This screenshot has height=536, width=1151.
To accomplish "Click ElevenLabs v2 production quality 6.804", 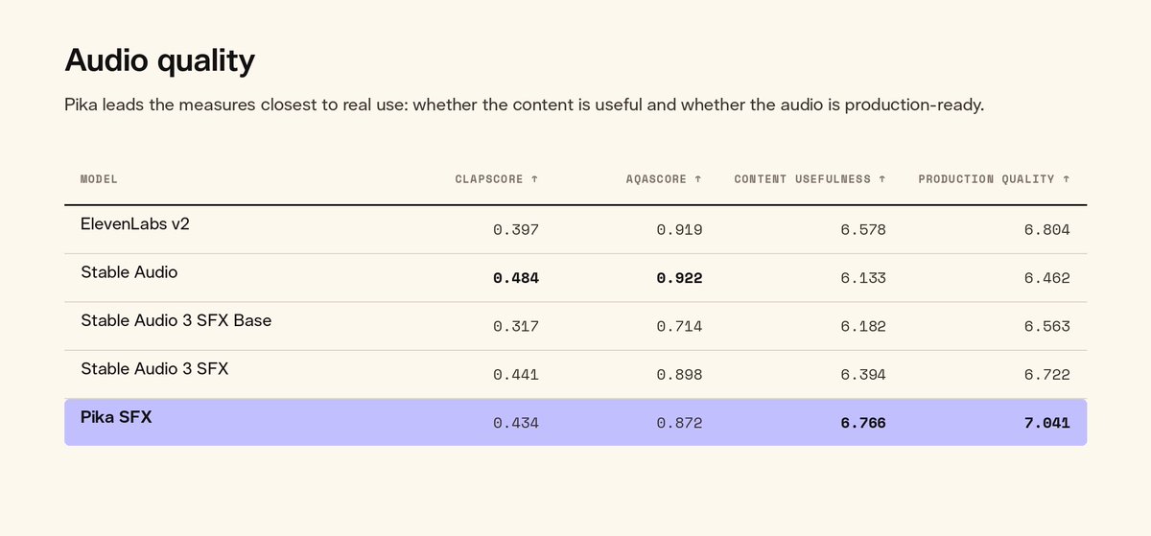I will click(x=1047, y=230).
